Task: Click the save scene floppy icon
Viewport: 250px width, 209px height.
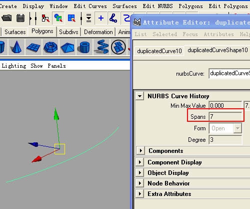Action: pos(20,18)
